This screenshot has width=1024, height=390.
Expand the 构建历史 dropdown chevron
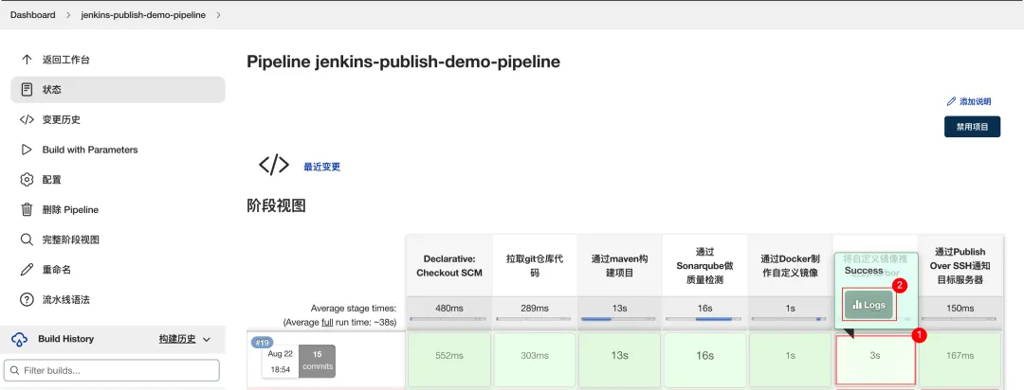tap(207, 339)
